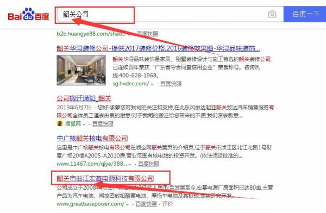Open camera image search icon

coord(272,14)
